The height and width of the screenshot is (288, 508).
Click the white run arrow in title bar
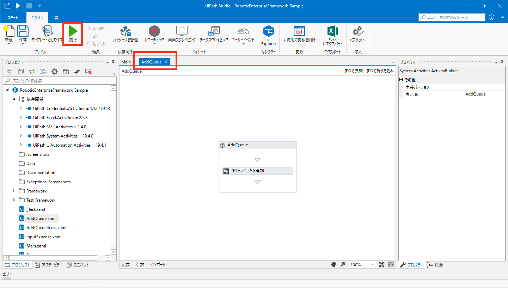pos(18,6)
